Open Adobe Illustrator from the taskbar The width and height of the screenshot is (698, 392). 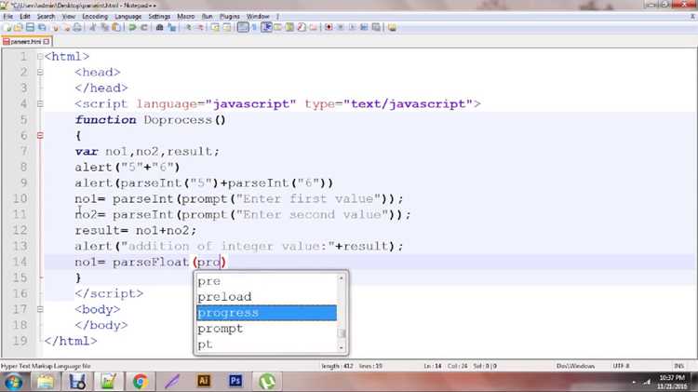click(x=204, y=381)
